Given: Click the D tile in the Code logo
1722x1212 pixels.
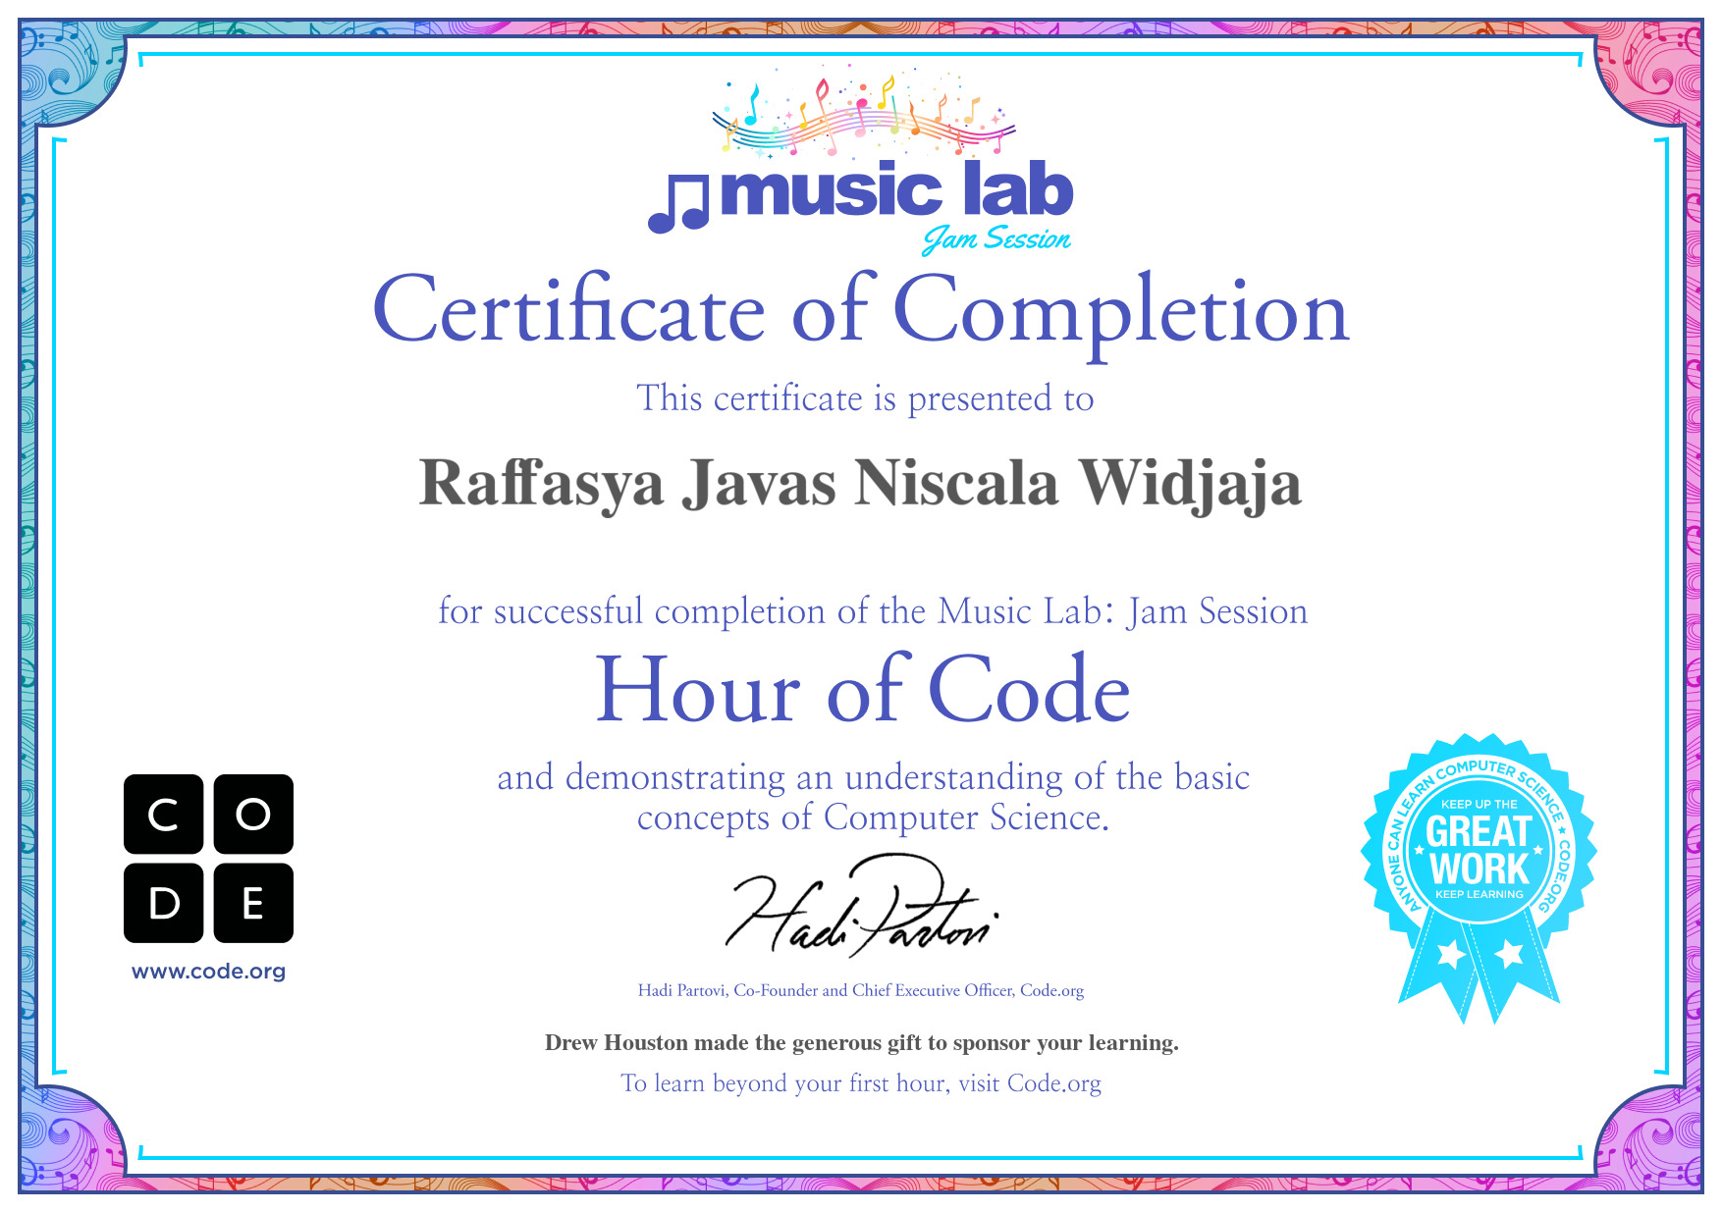Looking at the screenshot, I should (x=163, y=903).
